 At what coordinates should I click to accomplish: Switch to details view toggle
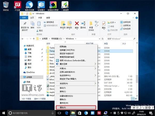(x=133, y=99)
